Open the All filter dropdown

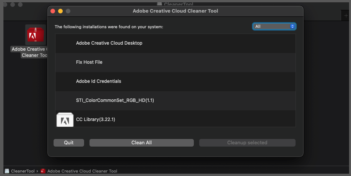coord(274,26)
